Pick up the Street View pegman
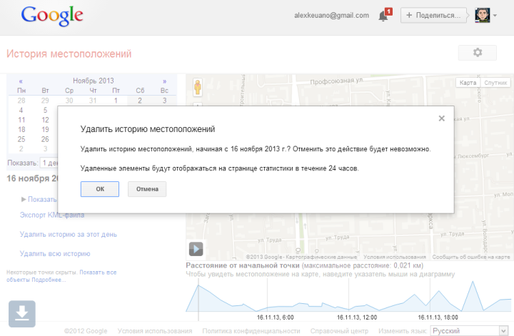The image size is (514, 336). click(197, 87)
